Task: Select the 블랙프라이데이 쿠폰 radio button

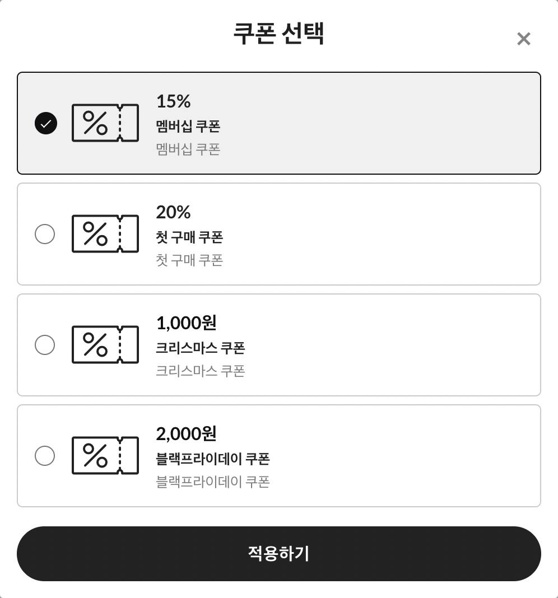Action: tap(45, 456)
